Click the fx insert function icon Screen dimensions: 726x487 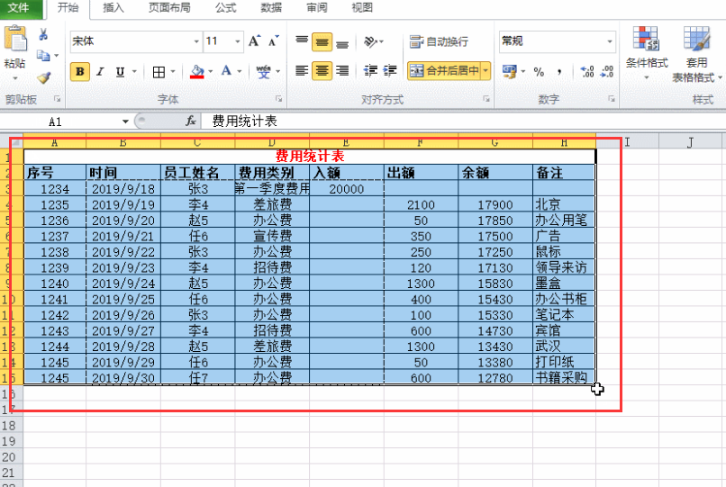(x=190, y=122)
